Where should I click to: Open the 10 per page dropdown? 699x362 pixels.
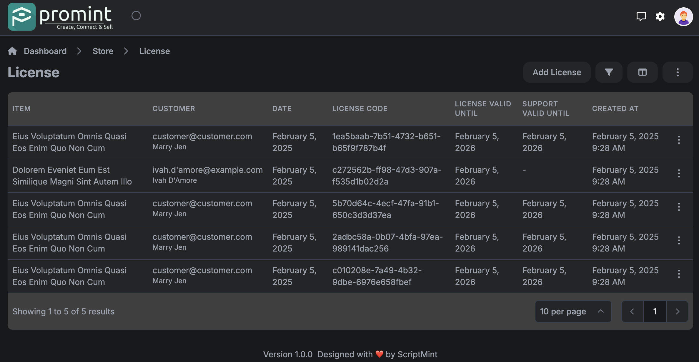coord(573,311)
